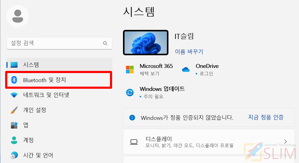Screen dimensions: 299x163
Task: Open 개인 설정 personalization page
Action: point(59,110)
